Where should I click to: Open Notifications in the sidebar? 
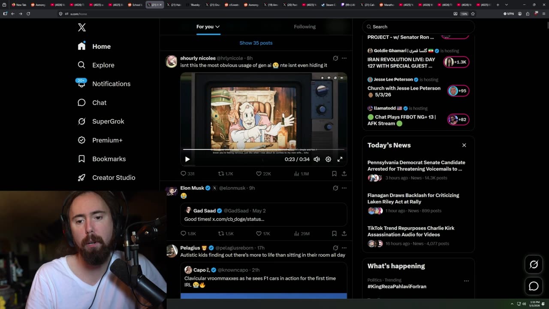coord(104,84)
